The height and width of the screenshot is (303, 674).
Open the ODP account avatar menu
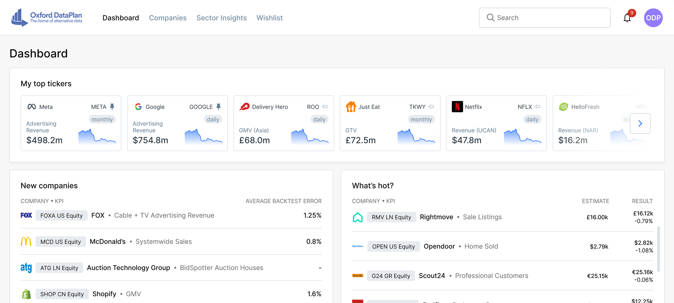[x=653, y=18]
